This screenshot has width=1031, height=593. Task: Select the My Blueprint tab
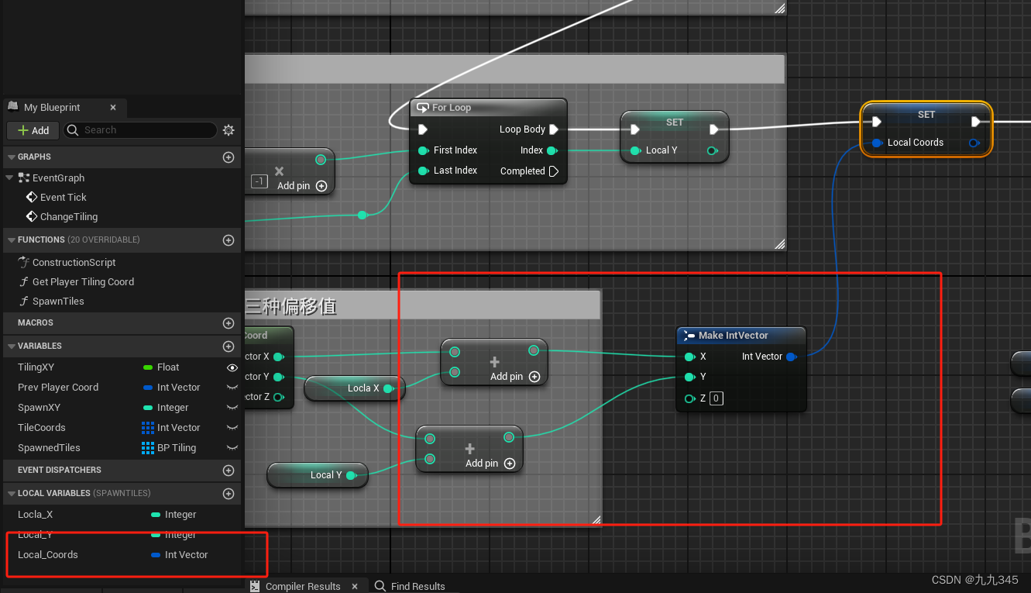(x=52, y=108)
